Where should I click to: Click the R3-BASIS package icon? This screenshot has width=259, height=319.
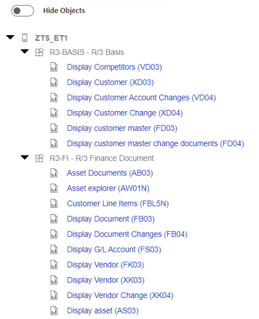pos(39,52)
